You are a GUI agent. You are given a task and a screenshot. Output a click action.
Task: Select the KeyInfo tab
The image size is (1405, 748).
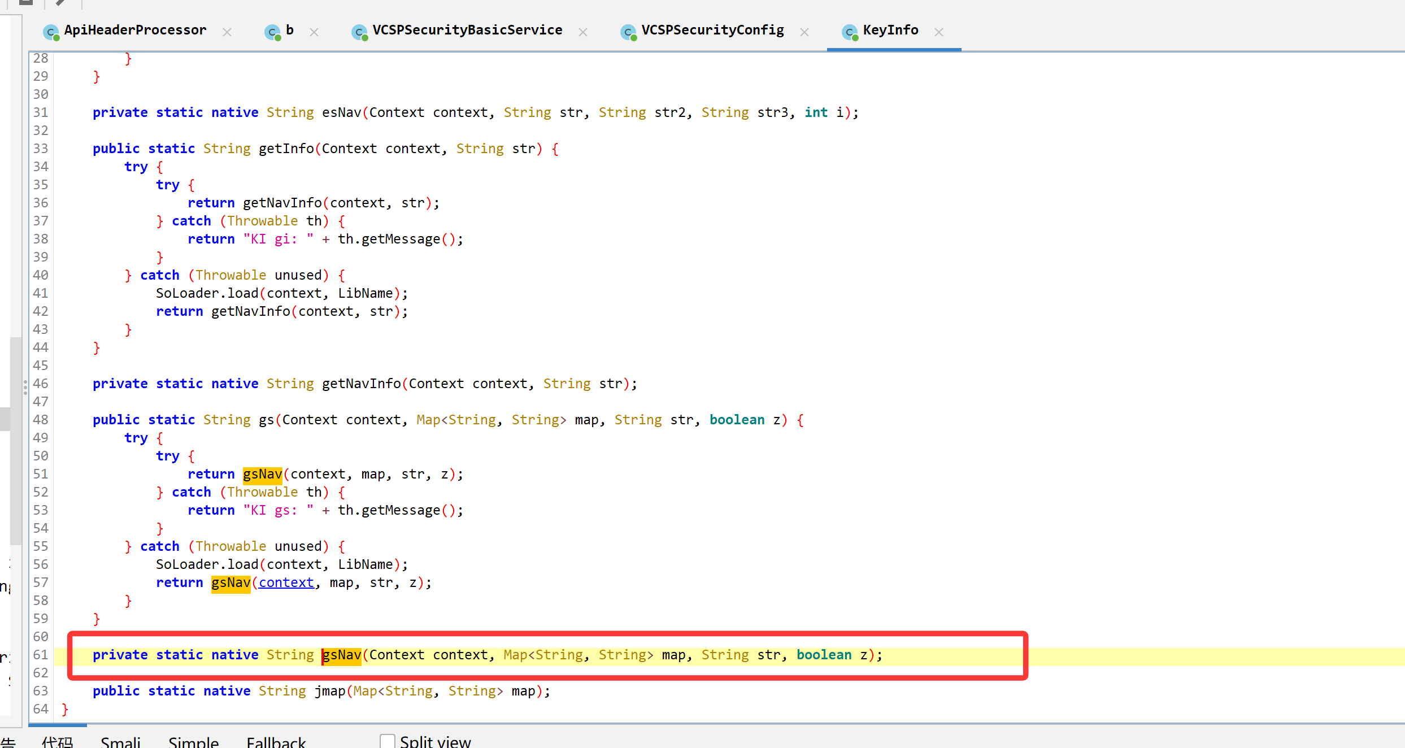(890, 31)
